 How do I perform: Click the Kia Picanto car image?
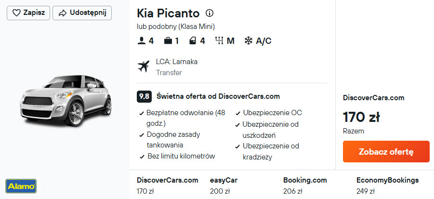point(66,102)
